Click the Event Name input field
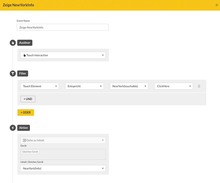This screenshot has width=220, height=183. [x=63, y=27]
